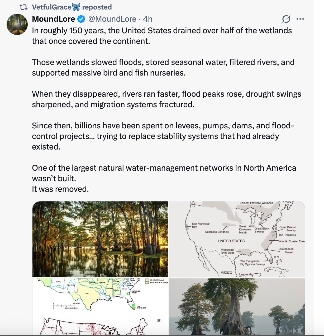324x336 pixels.
Task: Click the 4h timestamp
Action: coord(148,19)
